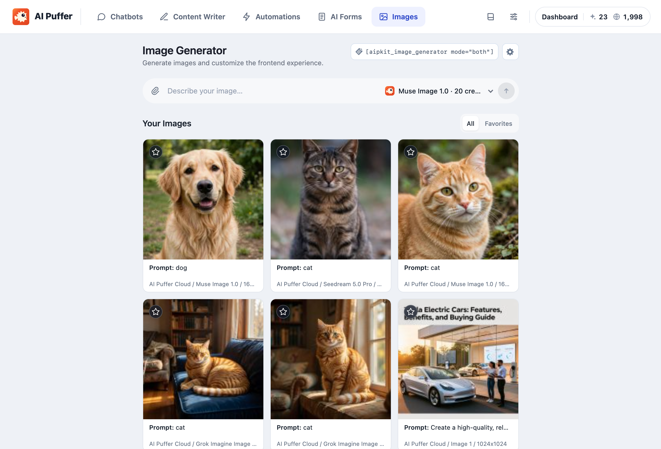This screenshot has width=661, height=449.
Task: Click the Muse Image model chevron arrow
Action: tap(490, 91)
